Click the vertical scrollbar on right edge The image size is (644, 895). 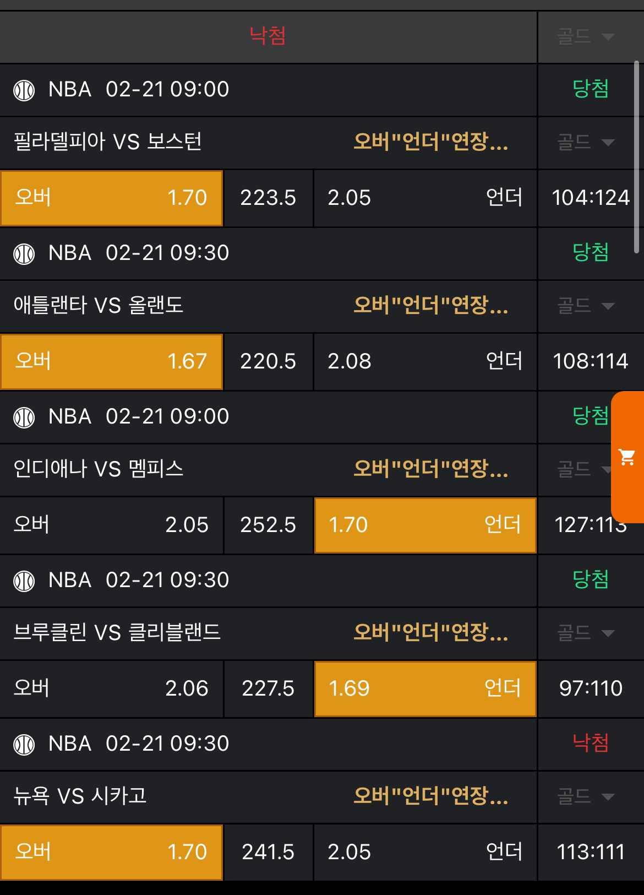pyautogui.click(x=637, y=157)
